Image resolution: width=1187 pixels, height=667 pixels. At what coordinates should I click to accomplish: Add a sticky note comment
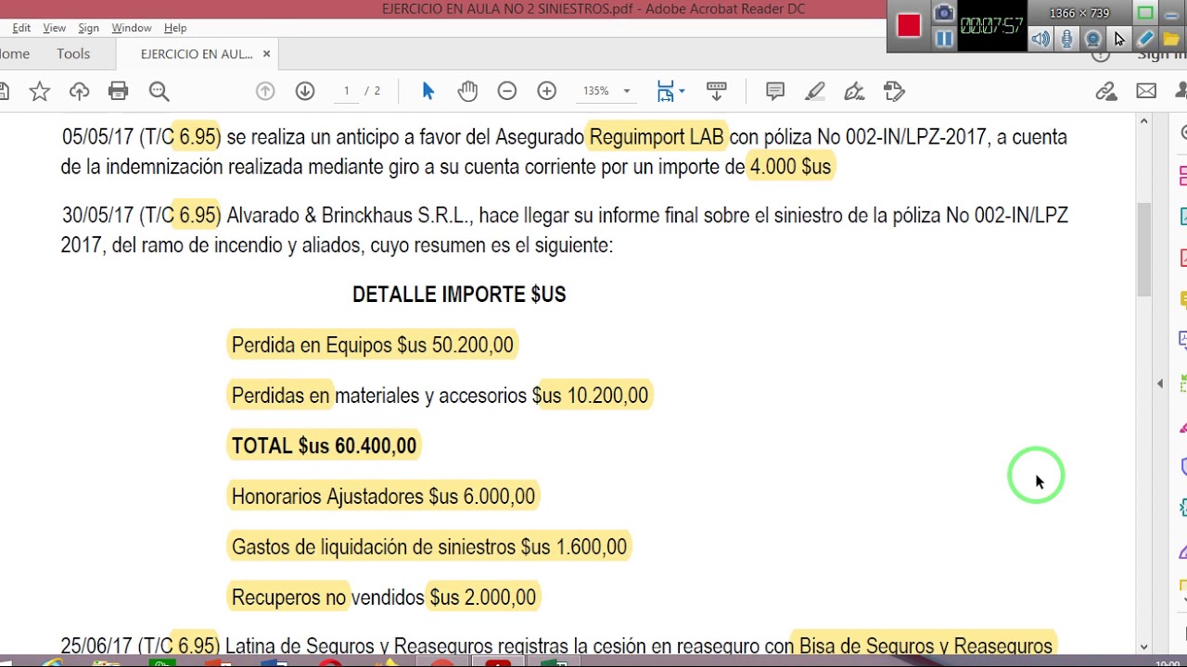pos(775,91)
